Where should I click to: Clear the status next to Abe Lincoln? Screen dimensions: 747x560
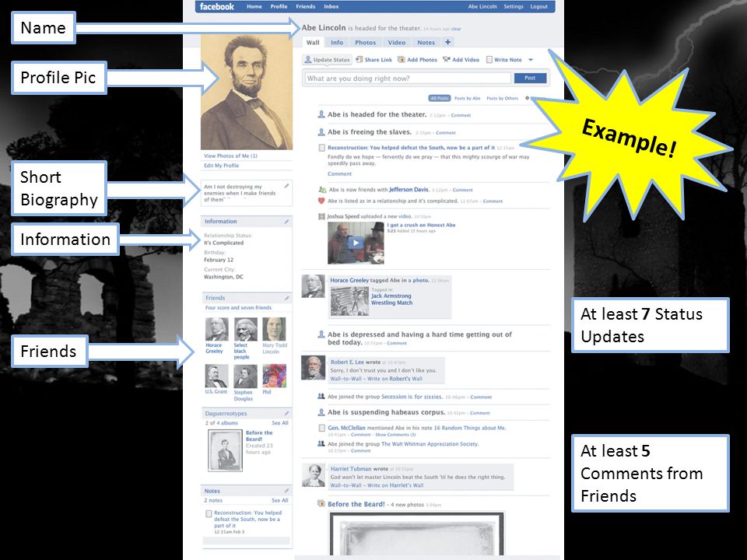point(456,29)
